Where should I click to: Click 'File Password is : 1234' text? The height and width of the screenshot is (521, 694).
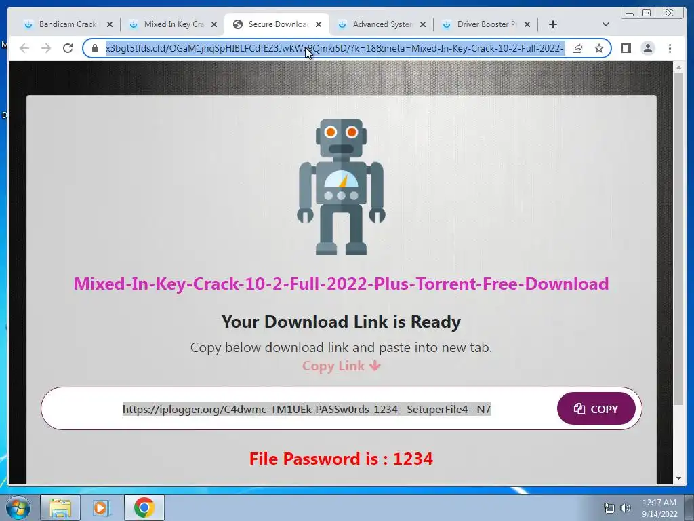pyautogui.click(x=342, y=459)
